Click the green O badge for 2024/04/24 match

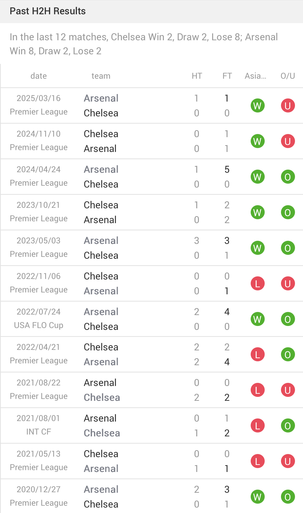(288, 177)
